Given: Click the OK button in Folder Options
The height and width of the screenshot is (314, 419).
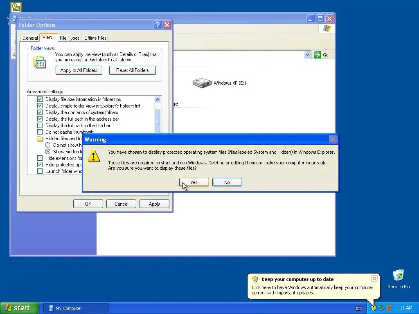Looking at the screenshot, I should pos(88,204).
